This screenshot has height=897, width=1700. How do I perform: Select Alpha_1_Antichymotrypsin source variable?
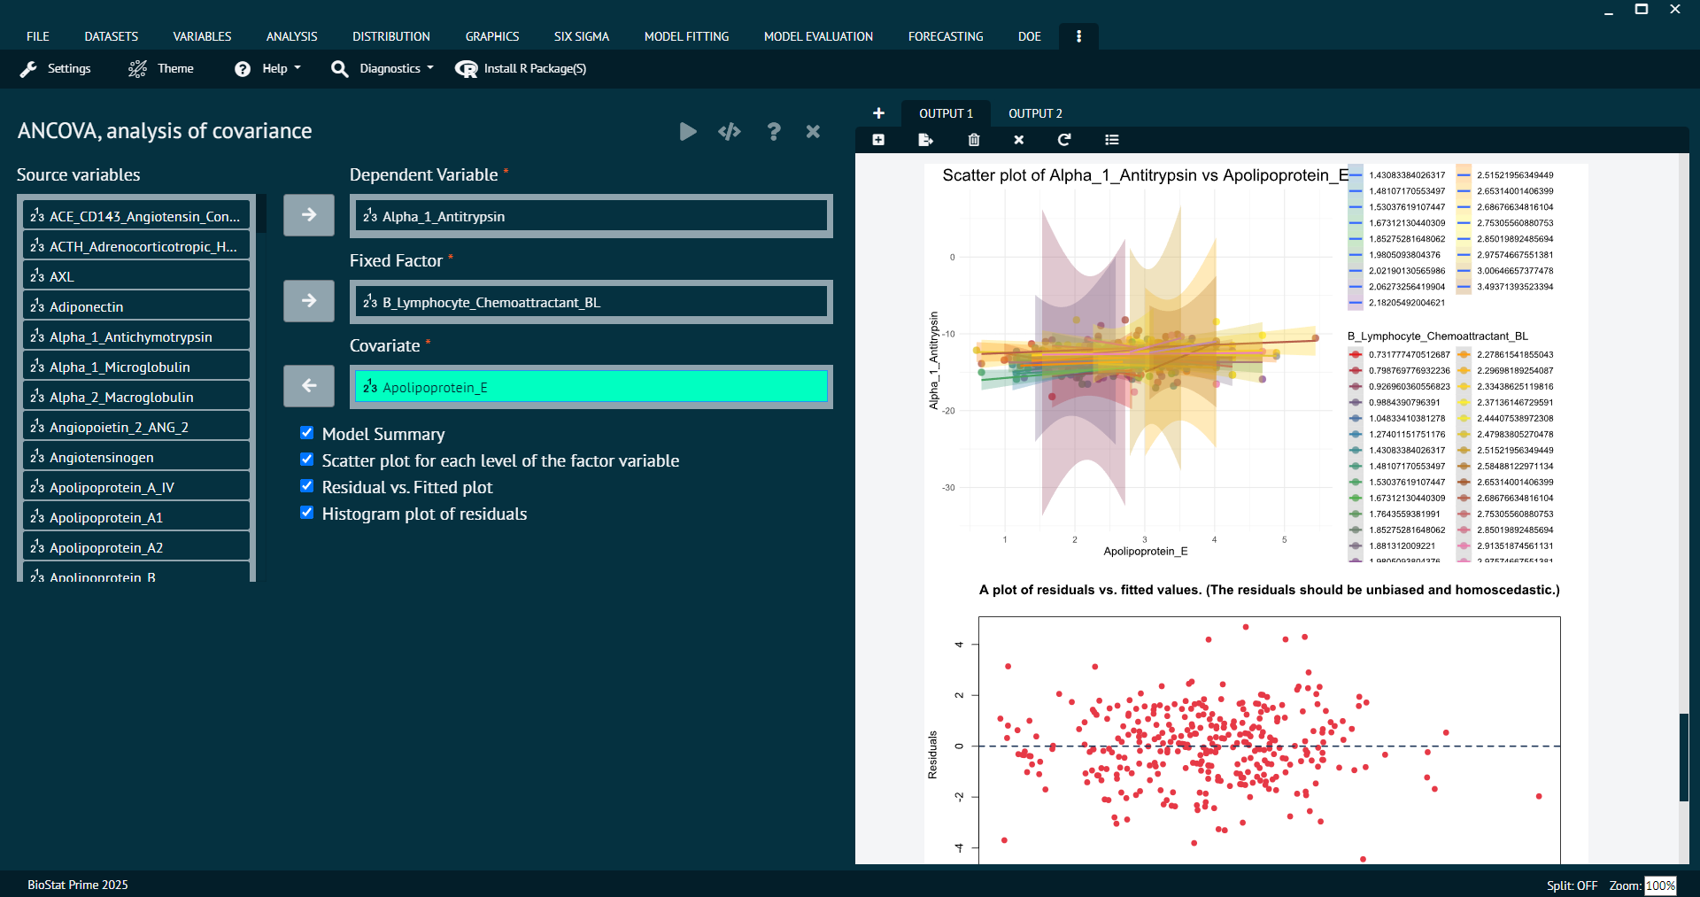pos(136,336)
